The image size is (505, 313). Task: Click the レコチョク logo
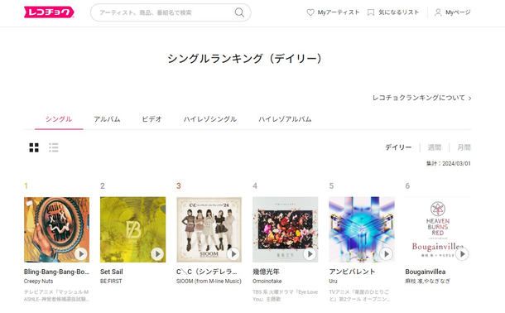tap(49, 12)
